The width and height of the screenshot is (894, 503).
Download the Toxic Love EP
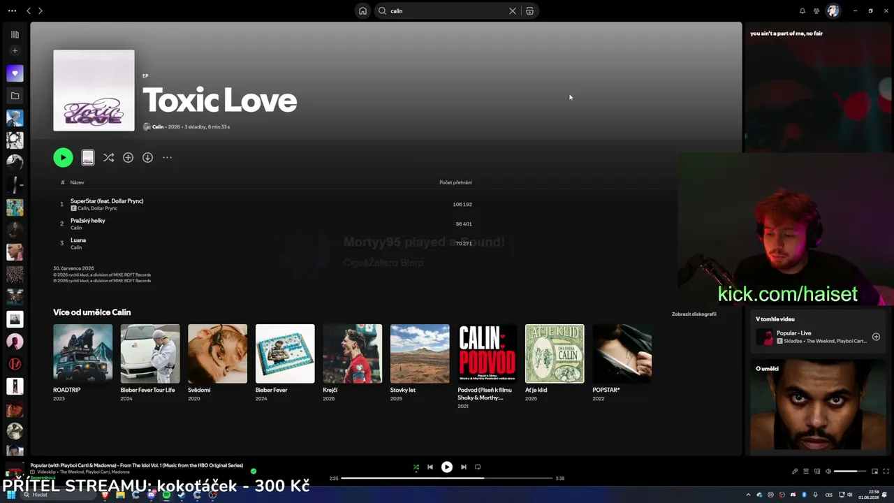click(x=147, y=158)
